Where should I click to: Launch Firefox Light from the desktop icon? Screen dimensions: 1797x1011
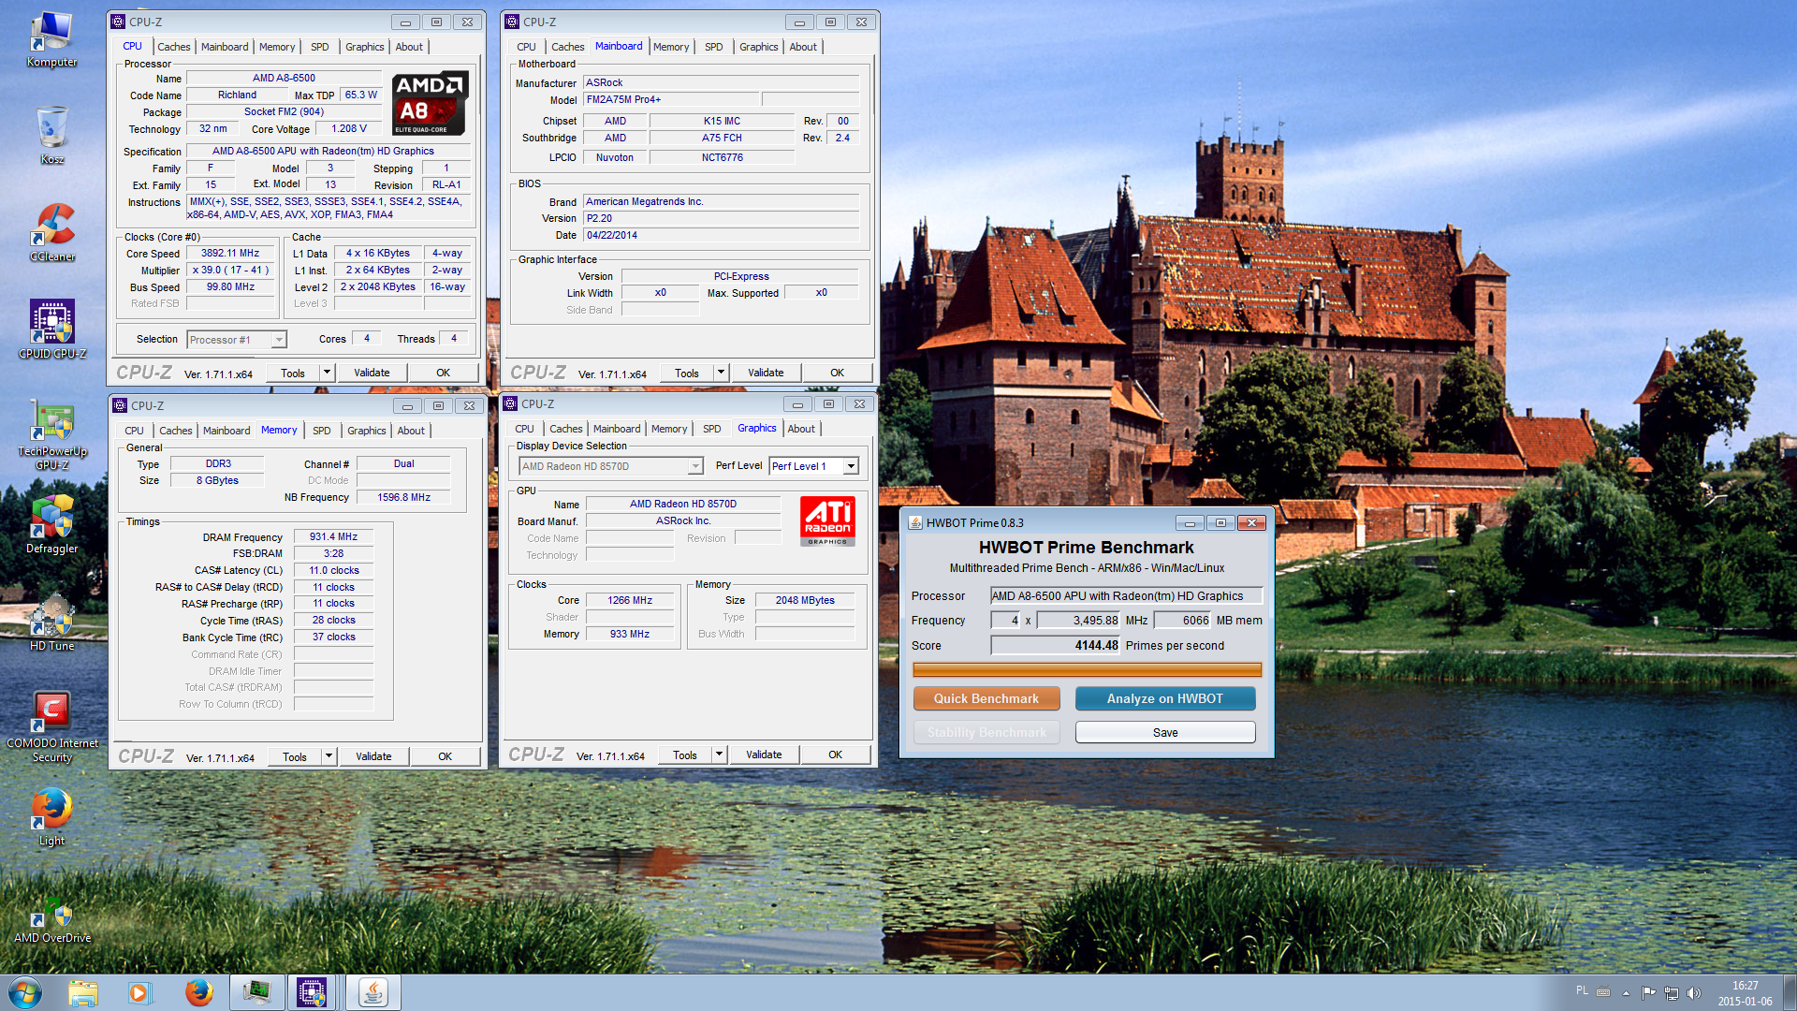coord(51,817)
